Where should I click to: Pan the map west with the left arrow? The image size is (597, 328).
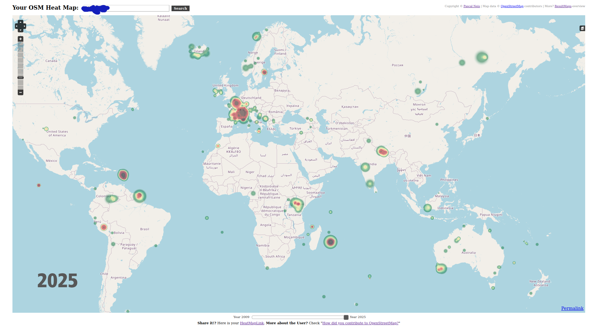pos(17,26)
